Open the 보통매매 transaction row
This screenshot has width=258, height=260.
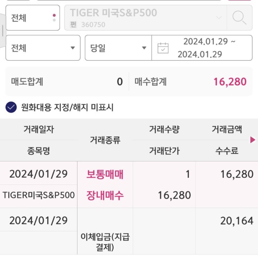click(x=105, y=174)
